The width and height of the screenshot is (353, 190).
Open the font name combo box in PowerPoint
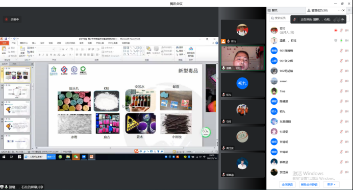coord(46,49)
